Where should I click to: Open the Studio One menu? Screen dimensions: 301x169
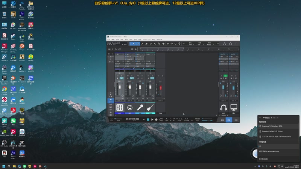(146, 39)
